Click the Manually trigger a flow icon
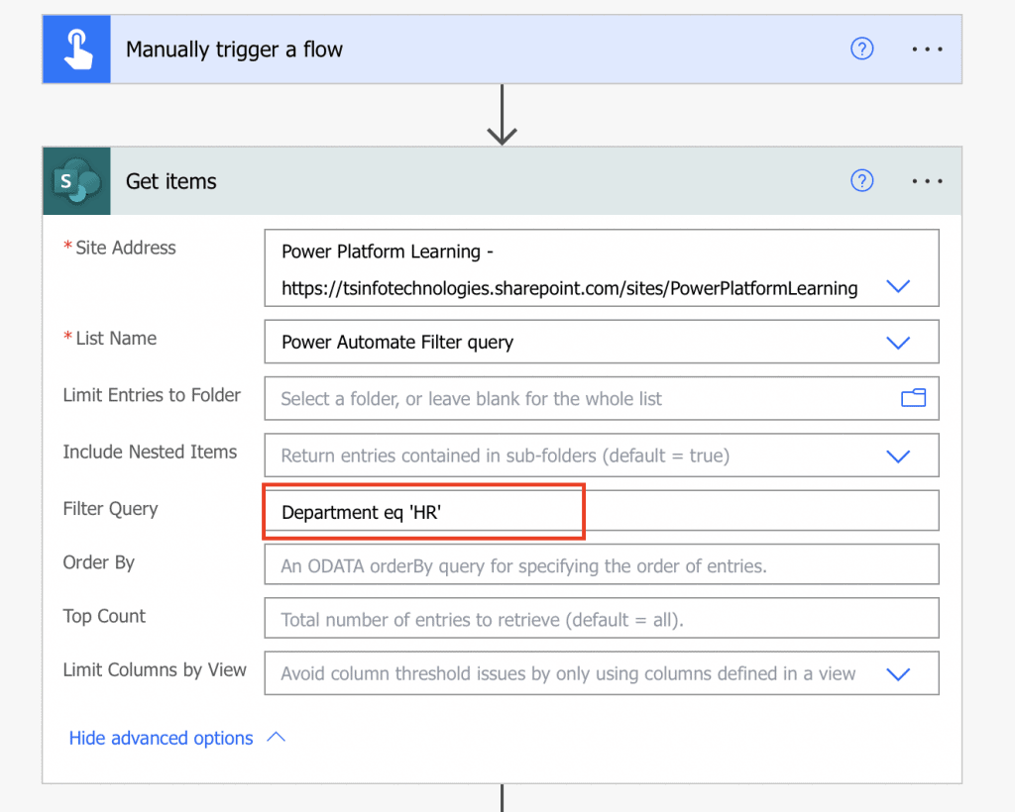This screenshot has width=1015, height=812. (x=76, y=50)
